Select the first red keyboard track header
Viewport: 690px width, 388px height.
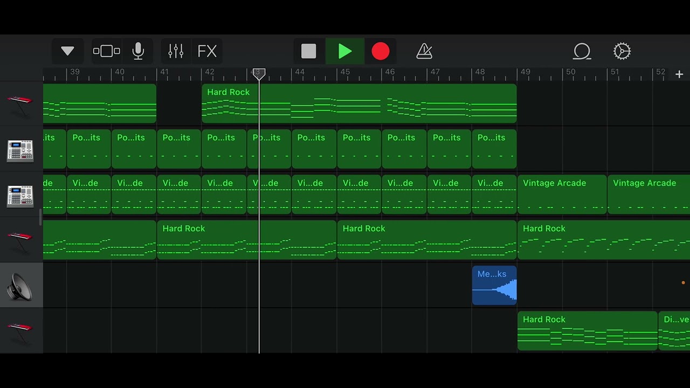click(20, 104)
